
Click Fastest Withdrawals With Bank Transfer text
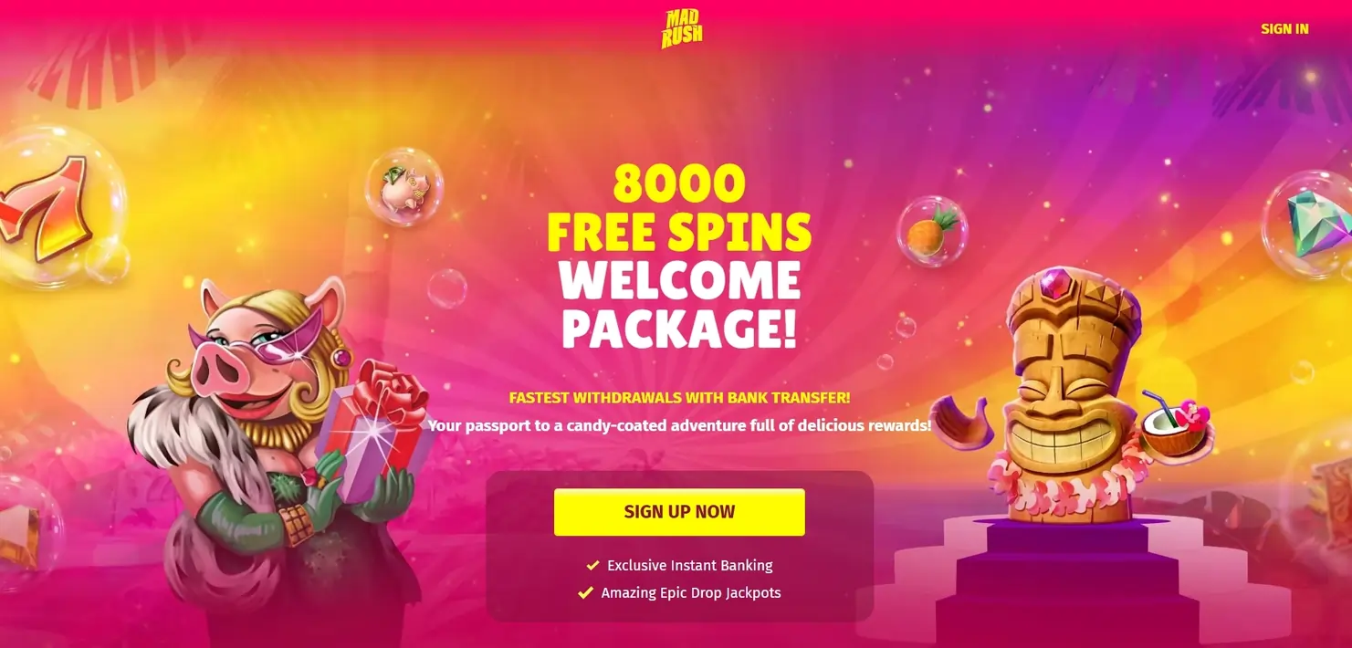click(679, 398)
